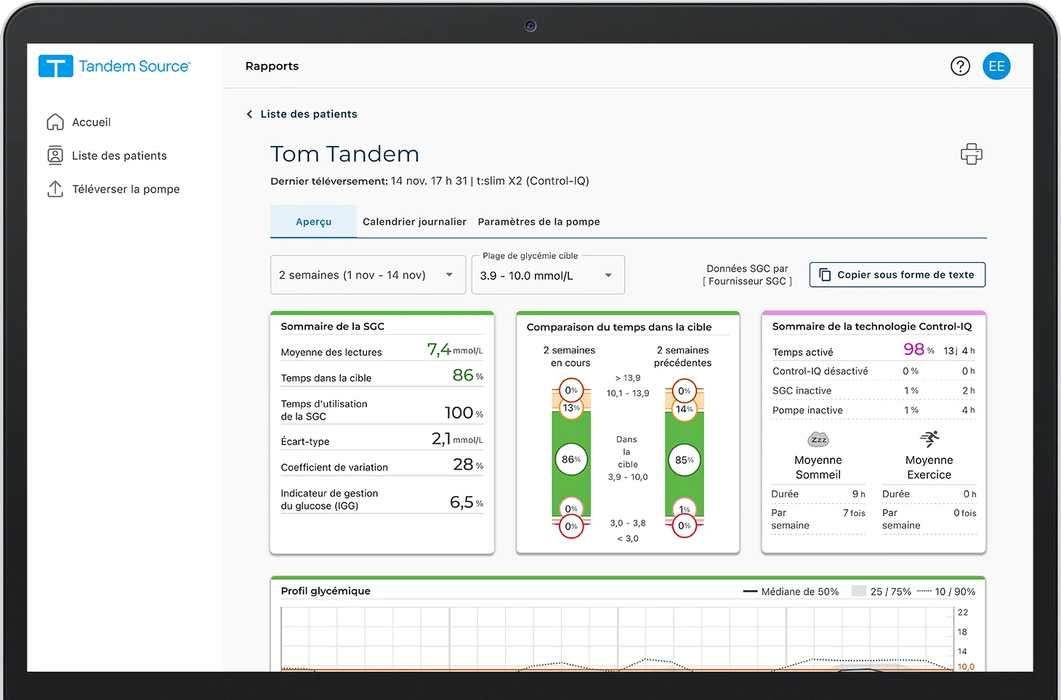Expand the back chevron to Liste des patients
This screenshot has width=1061, height=700.
[x=249, y=114]
